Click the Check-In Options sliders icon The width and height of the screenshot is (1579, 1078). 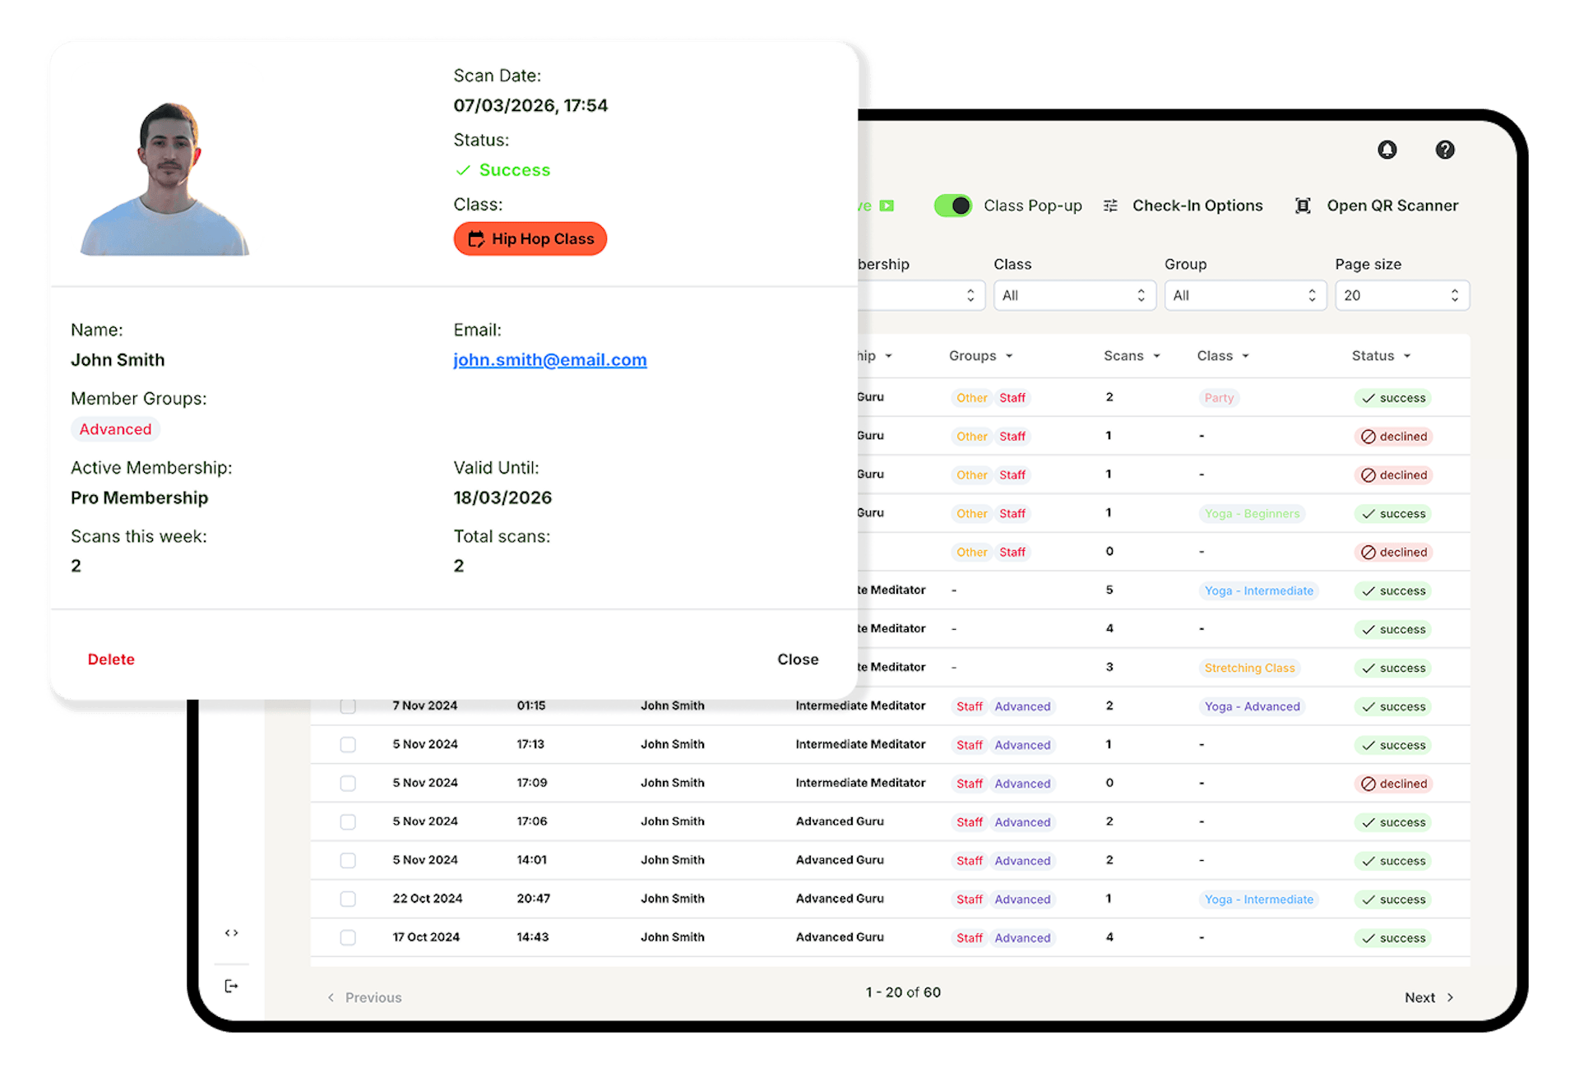click(1110, 206)
